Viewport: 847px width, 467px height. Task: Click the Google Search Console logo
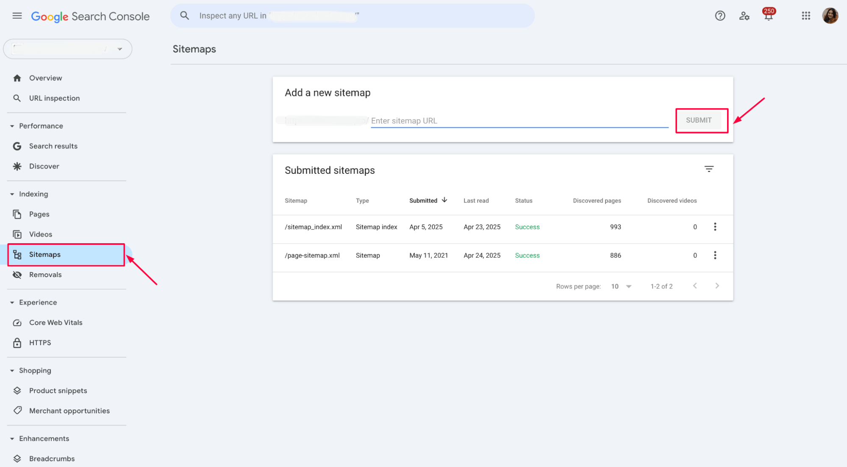(90, 16)
